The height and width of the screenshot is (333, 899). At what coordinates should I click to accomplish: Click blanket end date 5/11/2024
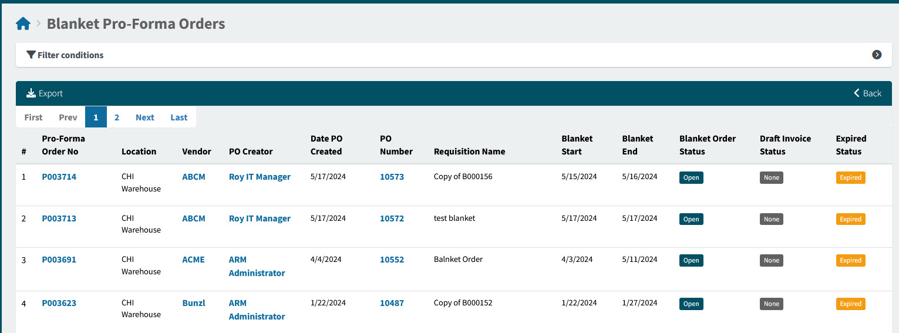click(639, 259)
